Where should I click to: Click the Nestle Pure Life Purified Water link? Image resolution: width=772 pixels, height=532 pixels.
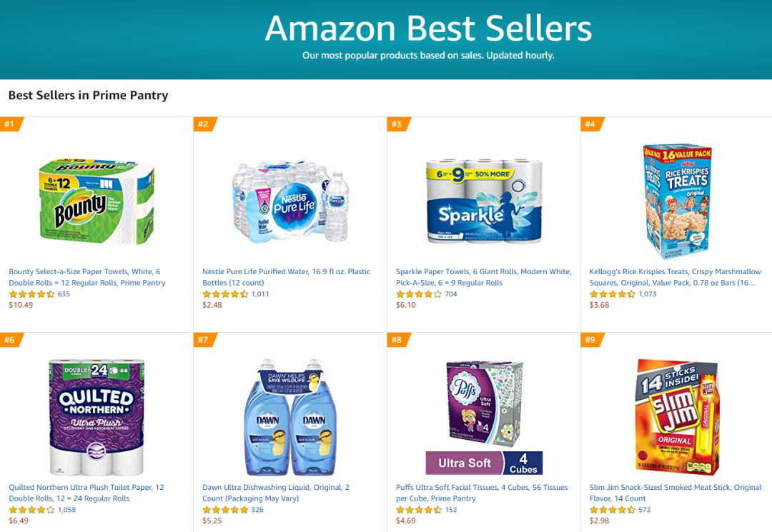click(x=286, y=277)
